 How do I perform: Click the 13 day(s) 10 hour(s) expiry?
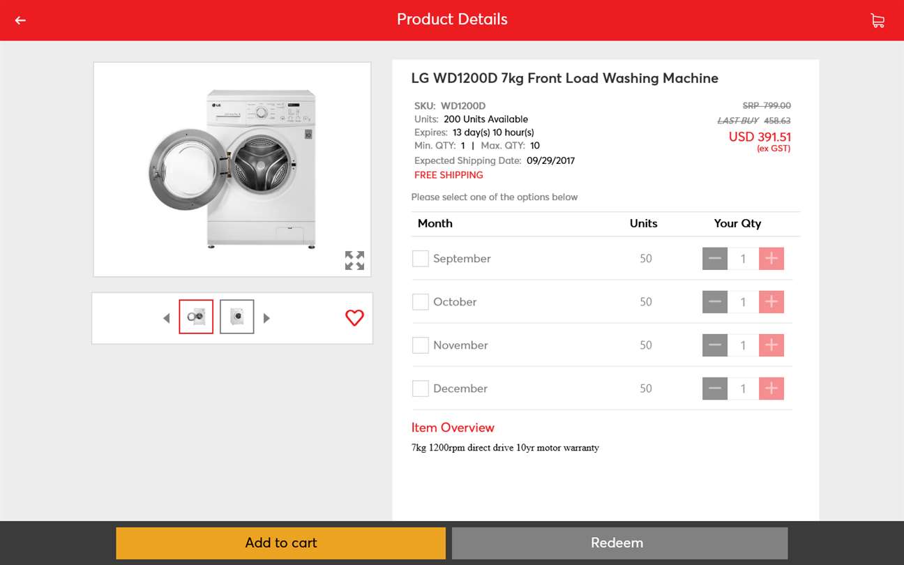tap(493, 133)
